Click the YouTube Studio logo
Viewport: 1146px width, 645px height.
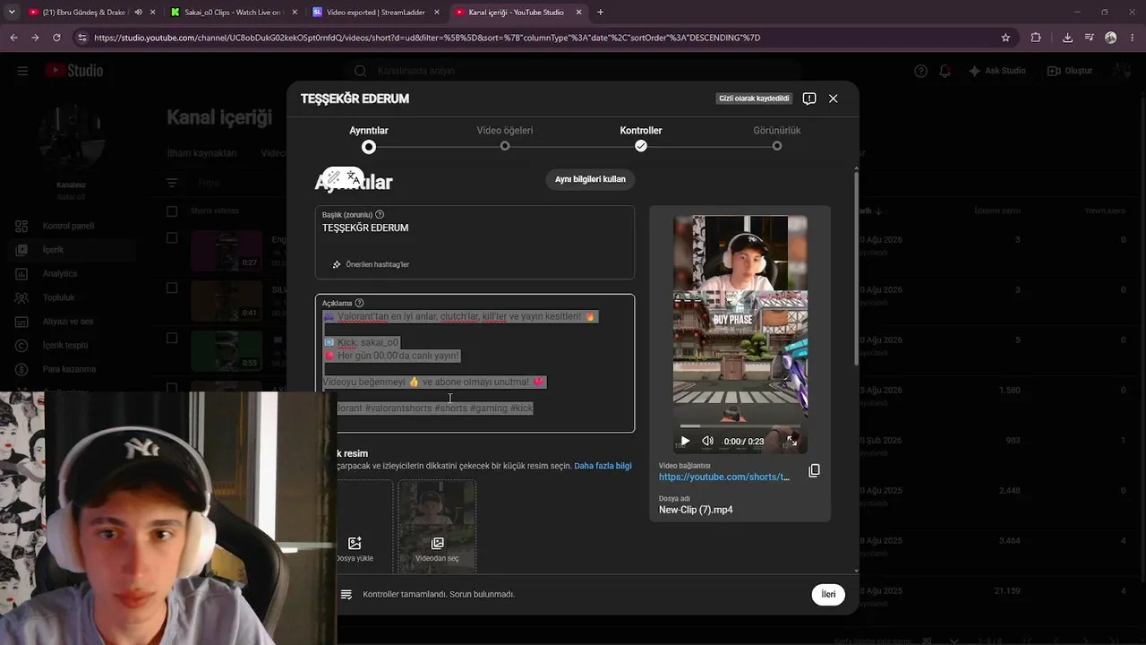[74, 71]
